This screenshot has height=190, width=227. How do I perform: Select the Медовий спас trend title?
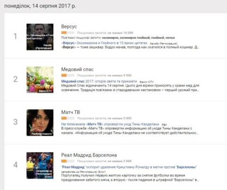pyautogui.click(x=77, y=69)
